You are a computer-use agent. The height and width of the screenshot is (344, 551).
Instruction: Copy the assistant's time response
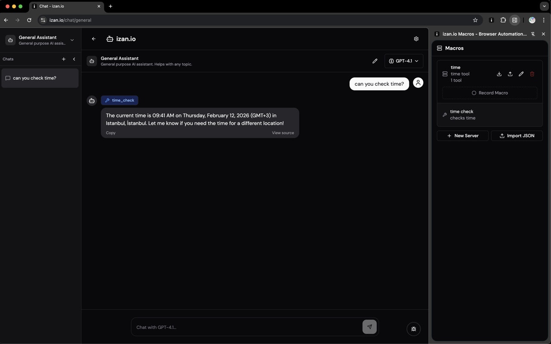(111, 133)
